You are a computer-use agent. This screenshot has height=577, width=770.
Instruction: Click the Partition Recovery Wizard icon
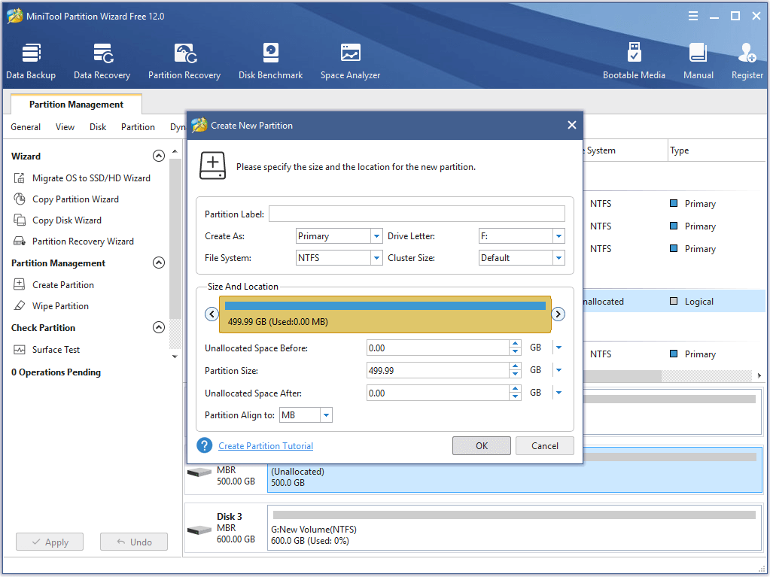19,241
